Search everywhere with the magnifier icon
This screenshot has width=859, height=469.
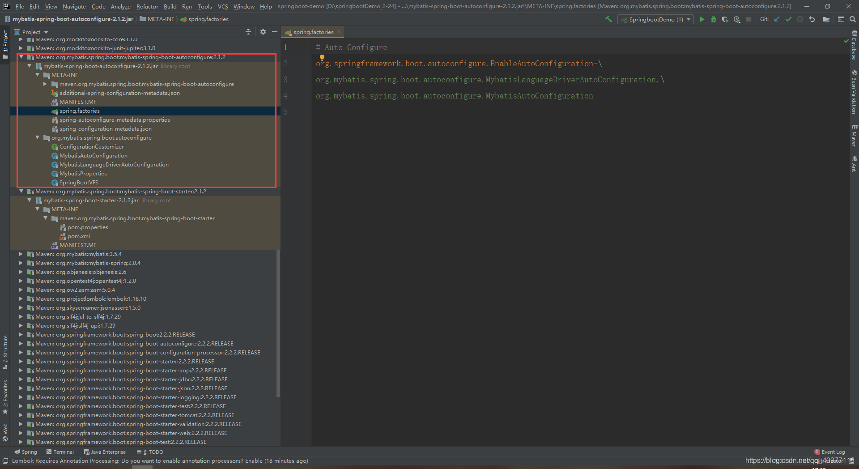click(853, 19)
